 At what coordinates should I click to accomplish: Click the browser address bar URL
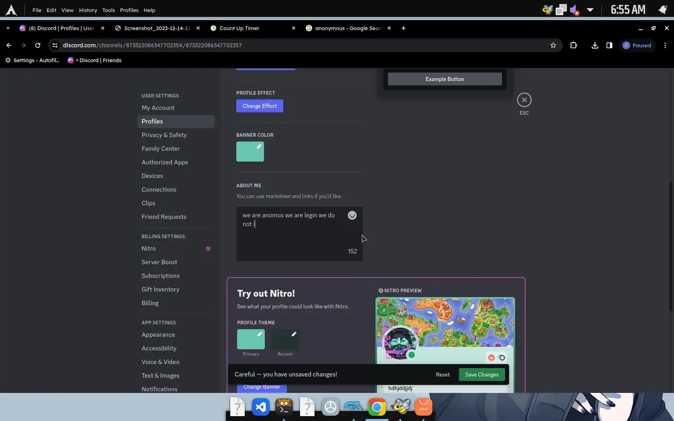click(152, 45)
